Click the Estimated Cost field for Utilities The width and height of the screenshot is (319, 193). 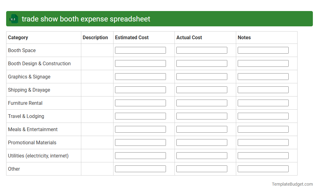coord(140,155)
